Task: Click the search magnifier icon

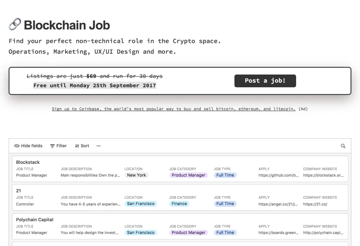Action: [x=343, y=146]
